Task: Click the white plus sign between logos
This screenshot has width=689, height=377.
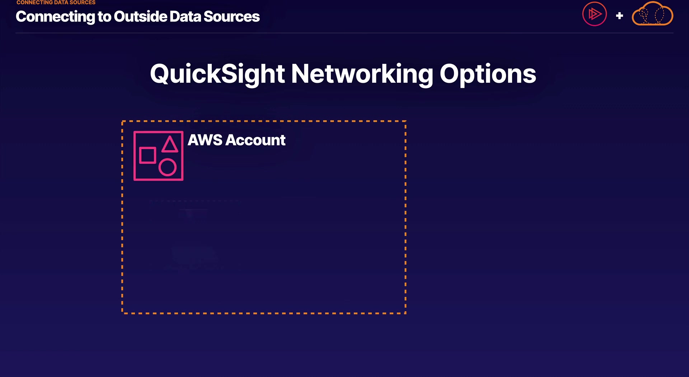Action: pyautogui.click(x=619, y=16)
